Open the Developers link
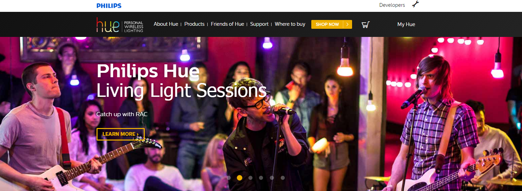The image size is (522, 191). tap(392, 5)
